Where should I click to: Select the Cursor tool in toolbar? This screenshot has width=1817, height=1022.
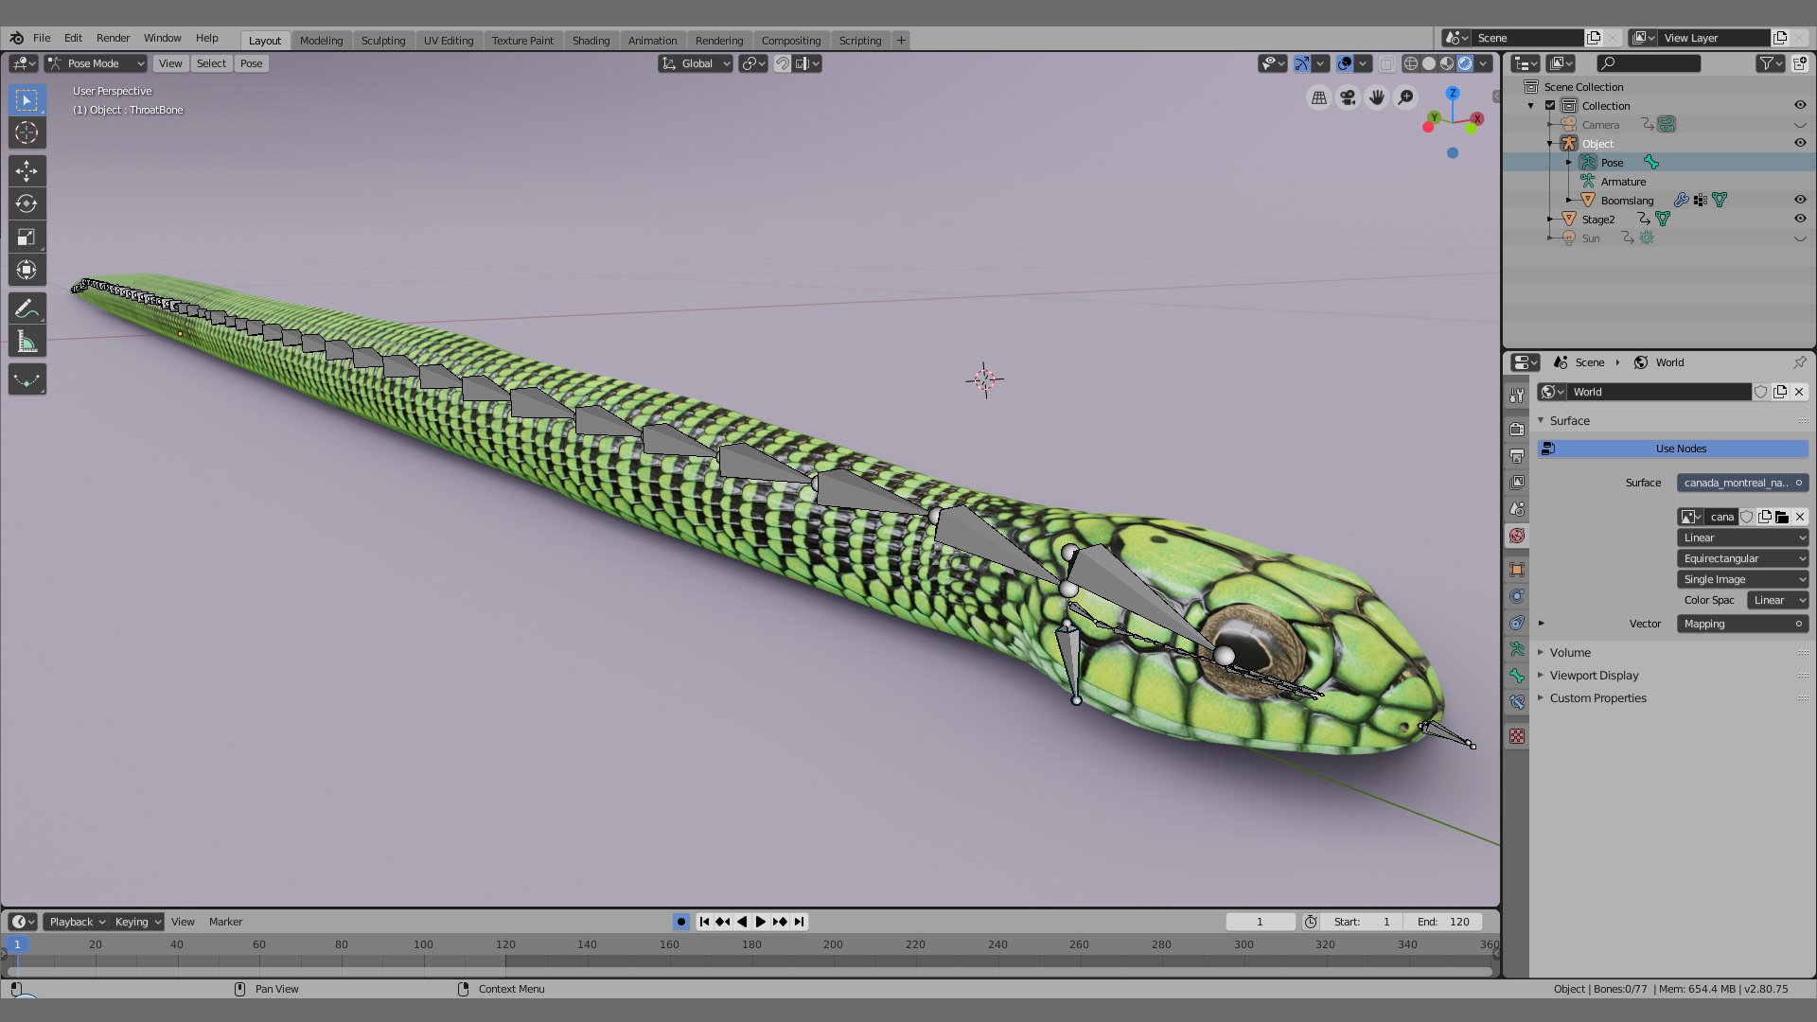pos(26,132)
